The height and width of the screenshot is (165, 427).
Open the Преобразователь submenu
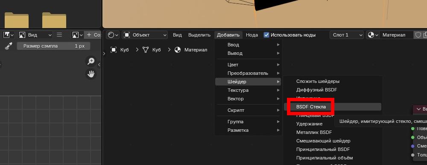tap(248, 73)
